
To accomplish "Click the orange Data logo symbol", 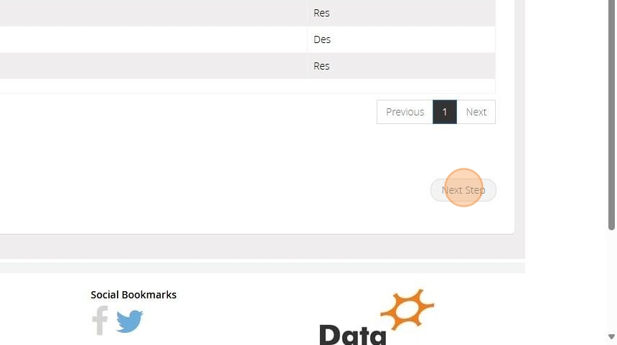I will pyautogui.click(x=407, y=309).
